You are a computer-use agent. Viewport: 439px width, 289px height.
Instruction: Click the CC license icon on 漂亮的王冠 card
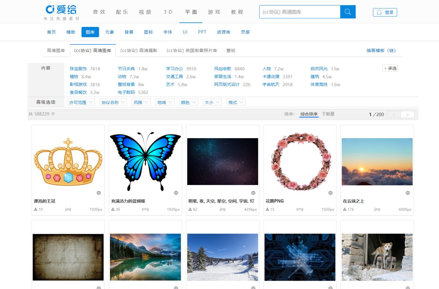[x=99, y=193]
